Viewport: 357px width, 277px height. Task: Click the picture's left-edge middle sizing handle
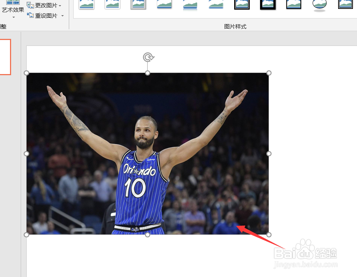[x=26, y=154]
